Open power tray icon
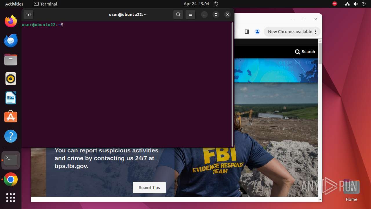This screenshot has width=371, height=209. pos(363,4)
